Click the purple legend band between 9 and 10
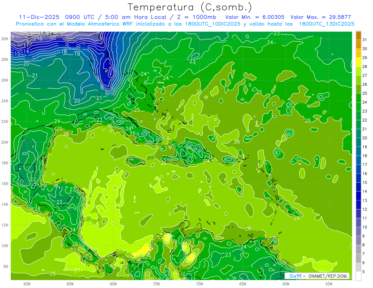Viewport: 373px width, 288px height. pyautogui.click(x=358, y=232)
